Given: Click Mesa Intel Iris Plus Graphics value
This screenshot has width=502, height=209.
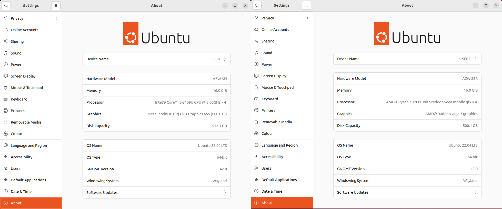Looking at the screenshot, I should pos(187,114).
